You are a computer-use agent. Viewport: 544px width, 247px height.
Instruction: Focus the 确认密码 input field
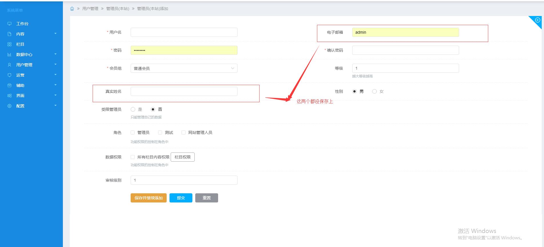point(406,50)
